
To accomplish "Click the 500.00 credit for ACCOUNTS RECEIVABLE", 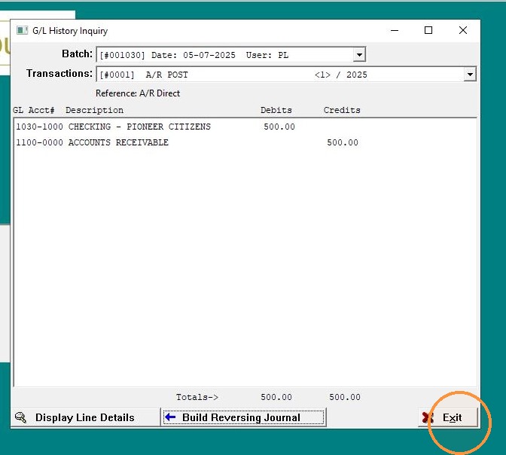I will [343, 142].
